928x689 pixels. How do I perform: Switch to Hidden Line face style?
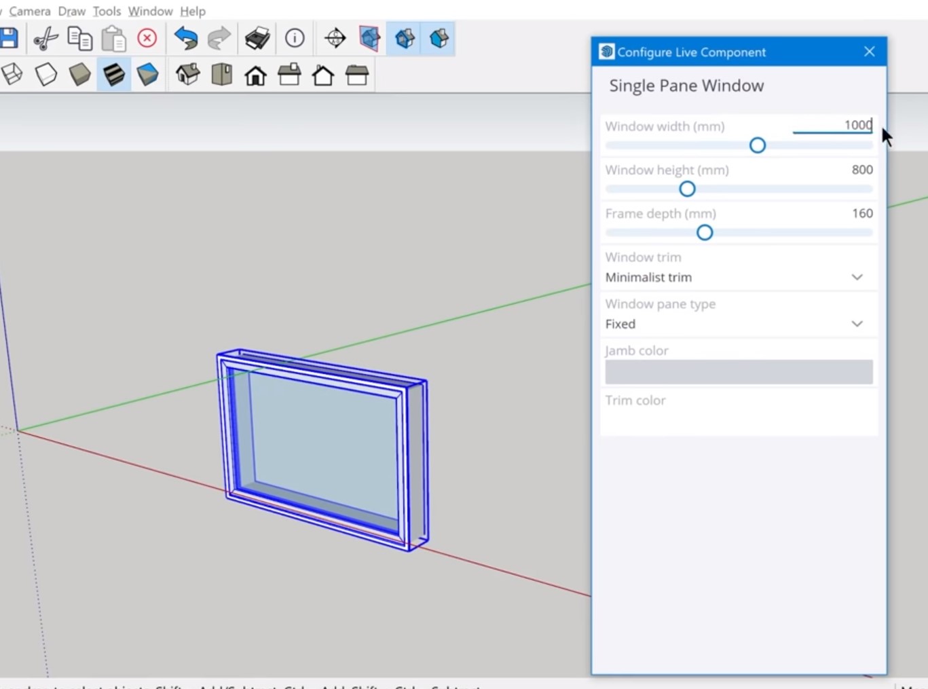[46, 74]
